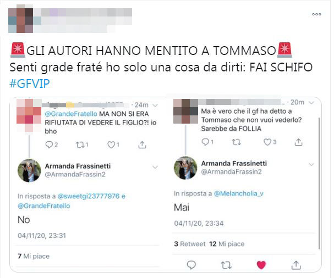Screen dimensions: 334x278
Task: Unlike the red heart under Mai reply
Action: tap(261, 265)
